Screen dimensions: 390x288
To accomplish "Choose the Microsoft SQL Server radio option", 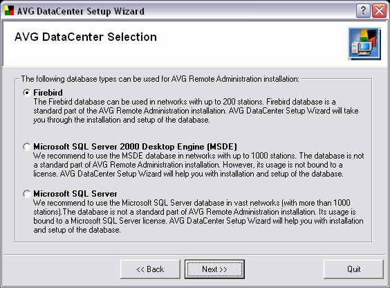I will click(x=27, y=194).
